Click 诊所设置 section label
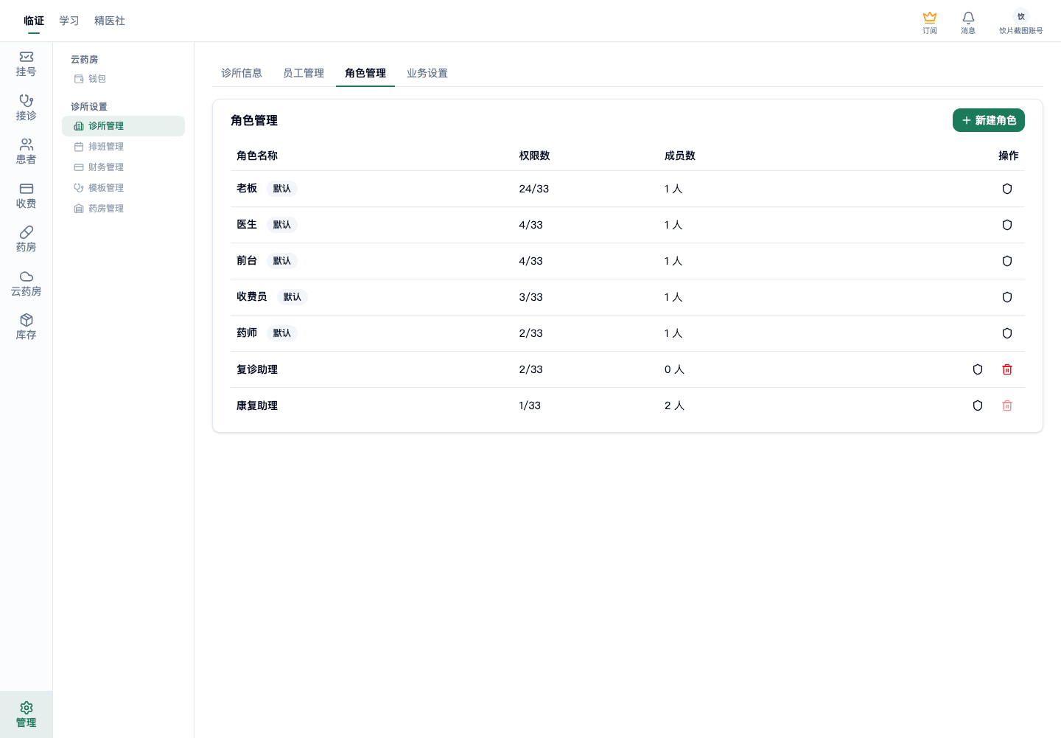This screenshot has width=1061, height=738. pyautogui.click(x=89, y=107)
